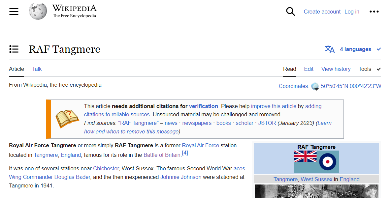This screenshot has width=390, height=198.
Task: Click the question-mark book citation icon
Action: tap(67, 119)
